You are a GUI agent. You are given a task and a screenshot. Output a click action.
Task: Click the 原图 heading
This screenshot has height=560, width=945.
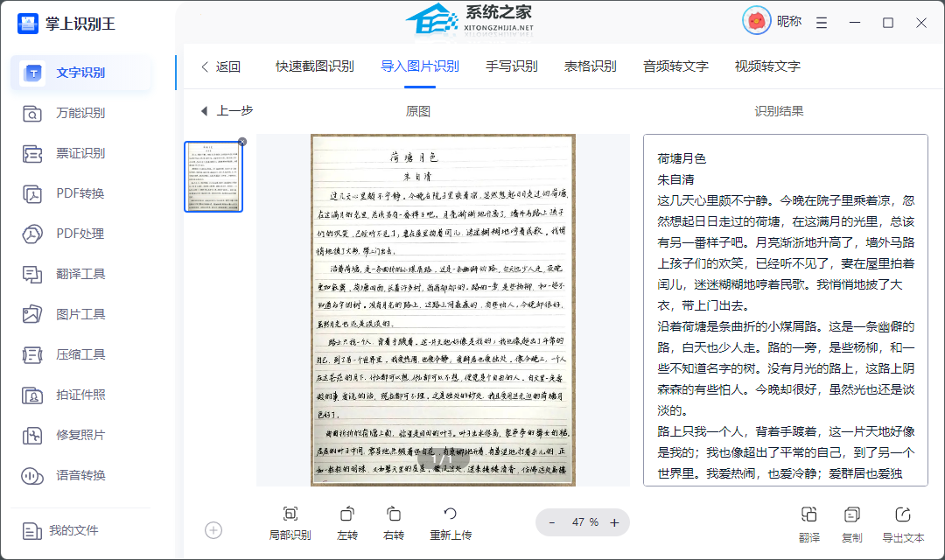click(417, 111)
